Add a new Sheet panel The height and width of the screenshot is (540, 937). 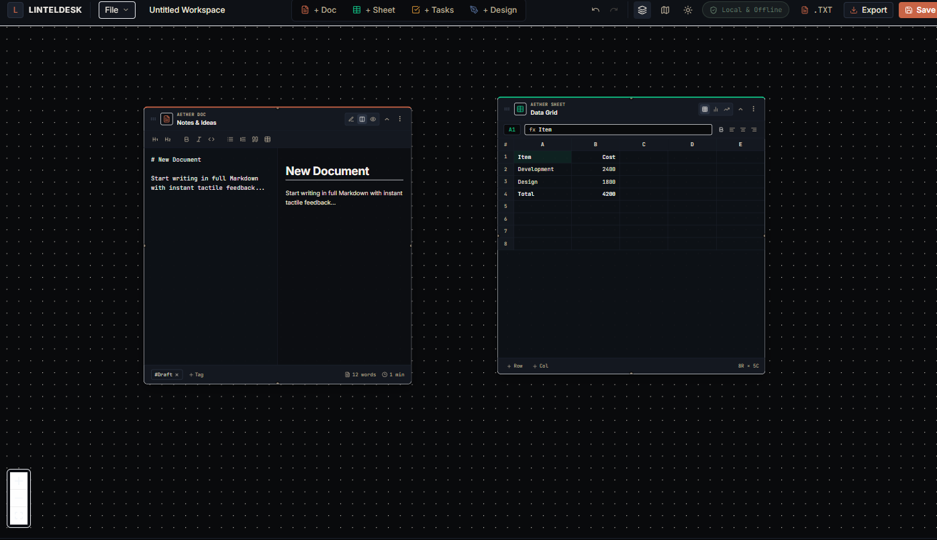pos(374,10)
